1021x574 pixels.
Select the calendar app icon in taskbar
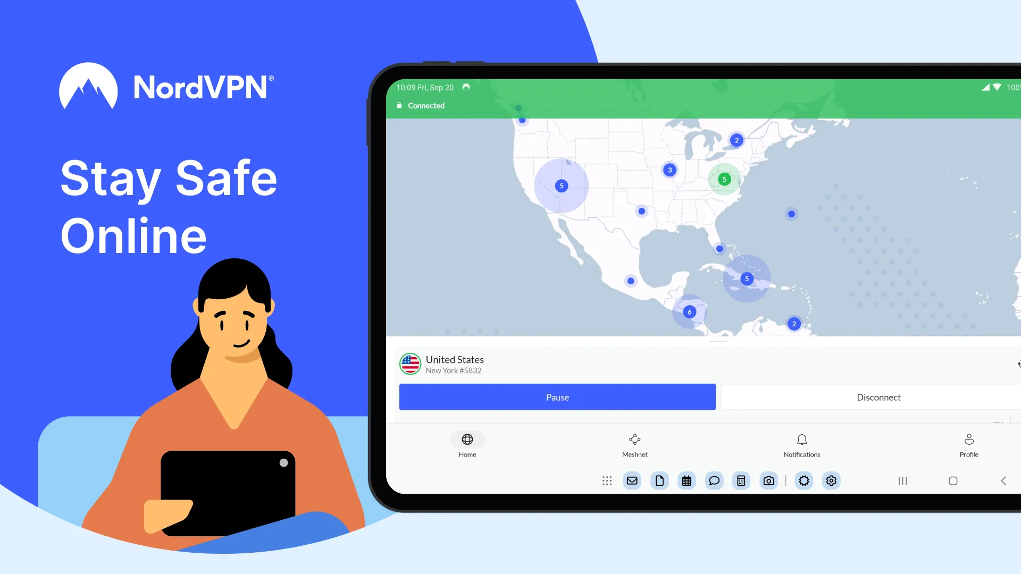(x=687, y=480)
